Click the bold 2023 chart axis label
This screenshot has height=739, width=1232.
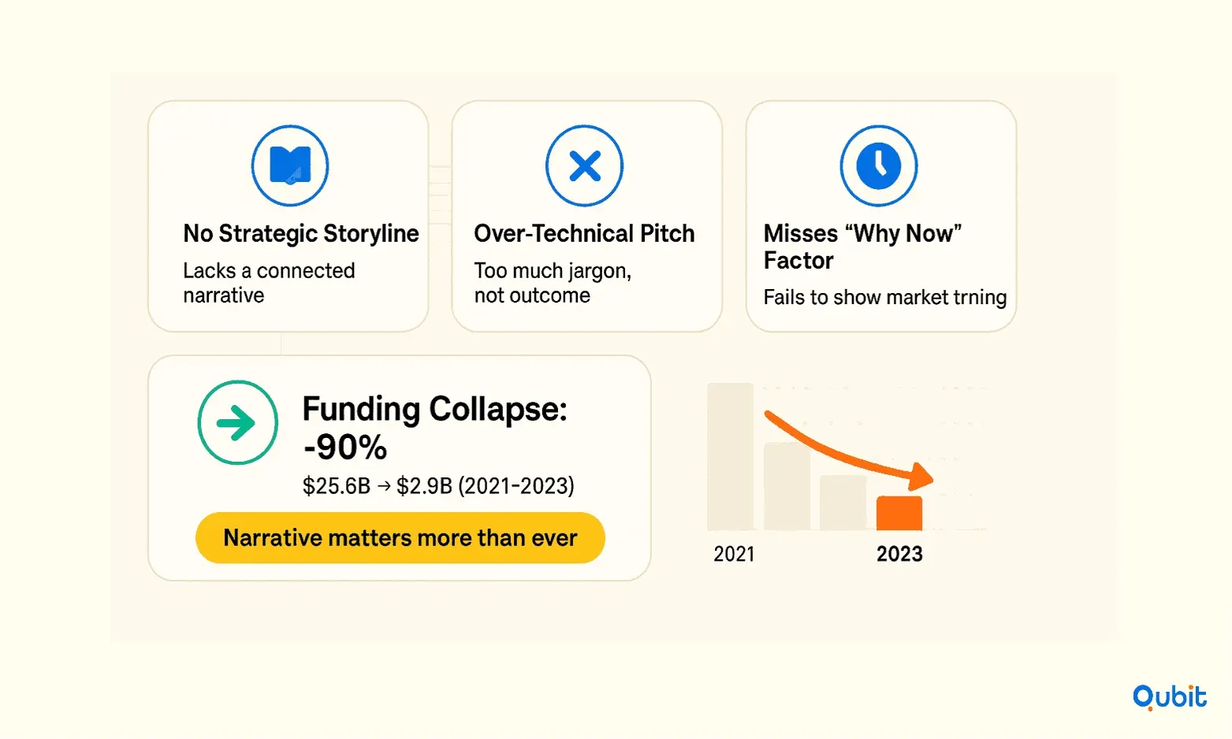899,555
